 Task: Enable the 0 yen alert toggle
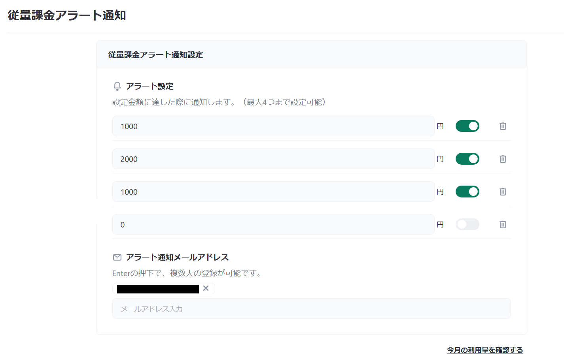tap(467, 224)
